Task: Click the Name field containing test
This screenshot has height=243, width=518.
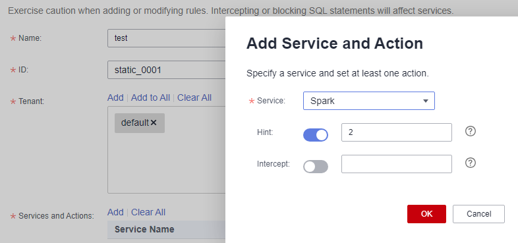Action: 167,38
